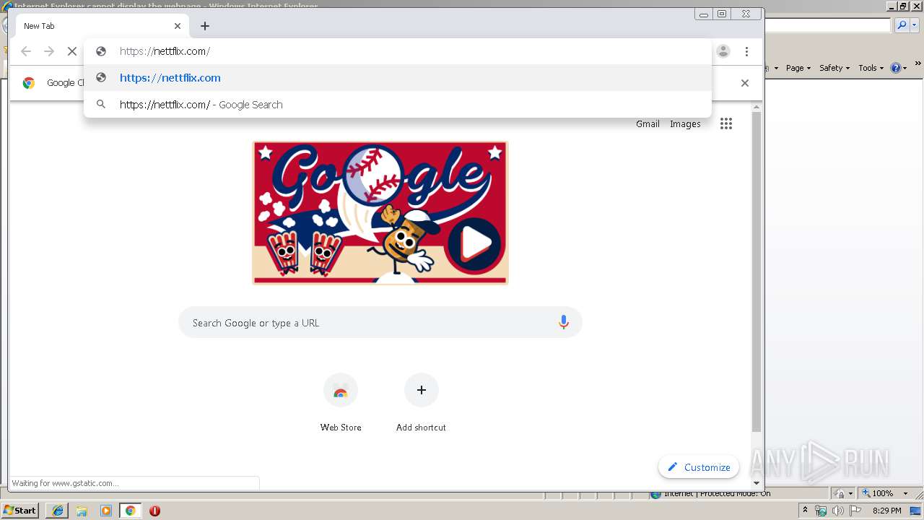The height and width of the screenshot is (520, 924).
Task: Click the Internet Explorer search box
Action: (x=828, y=25)
